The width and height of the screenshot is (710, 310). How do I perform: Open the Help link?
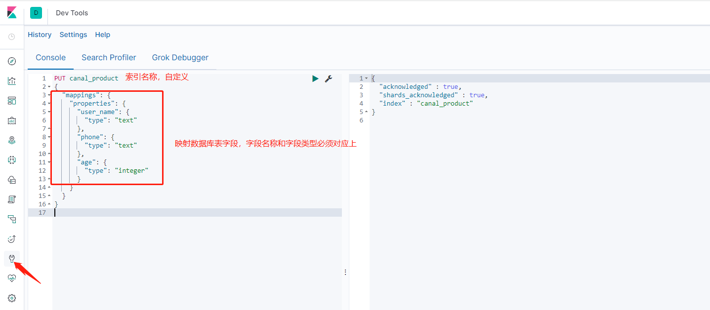coord(103,35)
